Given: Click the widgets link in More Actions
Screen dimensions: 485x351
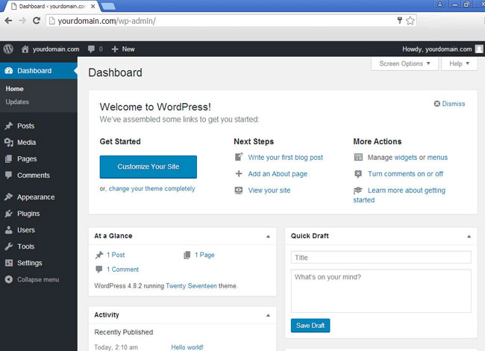Looking at the screenshot, I should [405, 158].
